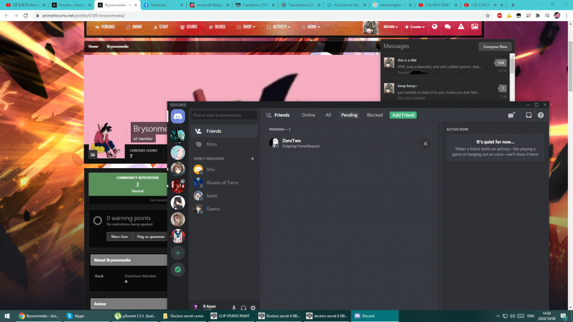573x322 pixels.
Task: Click Compose New in Messages panel
Action: click(495, 47)
